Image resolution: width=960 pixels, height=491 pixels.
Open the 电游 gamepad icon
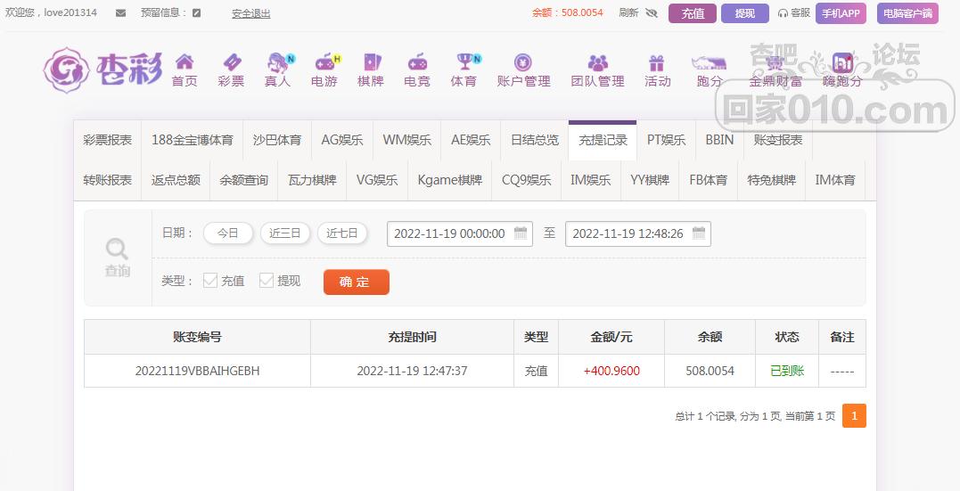click(x=324, y=62)
